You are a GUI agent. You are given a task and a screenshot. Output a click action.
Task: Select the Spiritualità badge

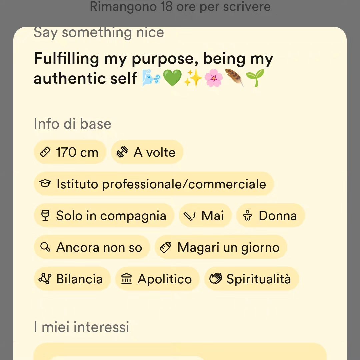[252, 279]
